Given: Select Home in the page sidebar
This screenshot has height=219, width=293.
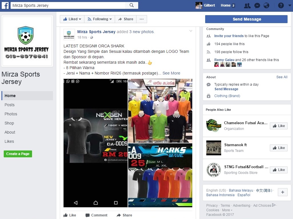Looking at the screenshot, I should pos(27,96).
